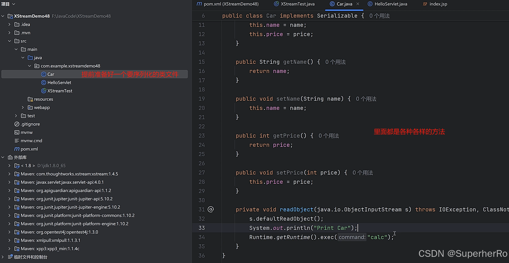The height and width of the screenshot is (263, 509).
Task: Click the mvnw.cmd file icon
Action: (17, 141)
